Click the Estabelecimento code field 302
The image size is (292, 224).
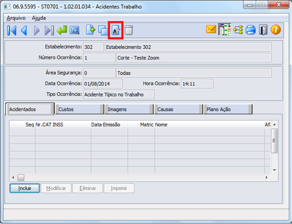point(93,47)
